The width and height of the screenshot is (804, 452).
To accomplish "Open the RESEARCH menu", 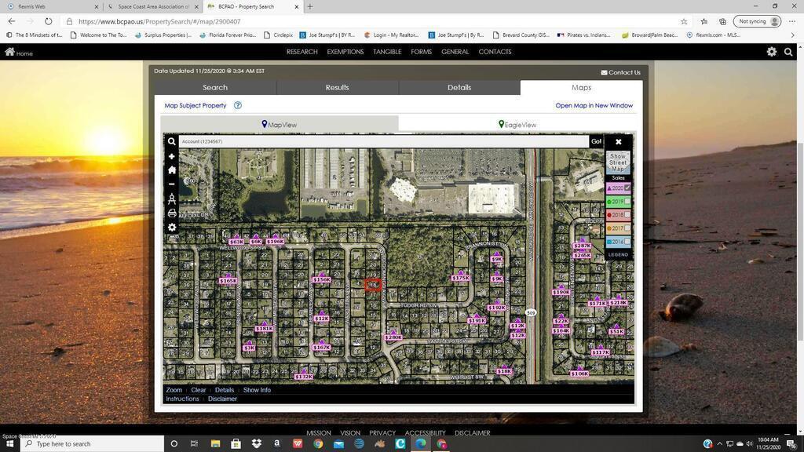I will pos(301,52).
